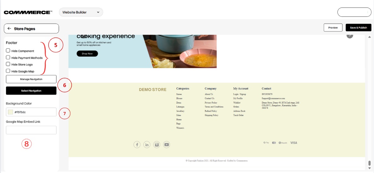Open the Facebook social icon in footer

(x=137, y=145)
